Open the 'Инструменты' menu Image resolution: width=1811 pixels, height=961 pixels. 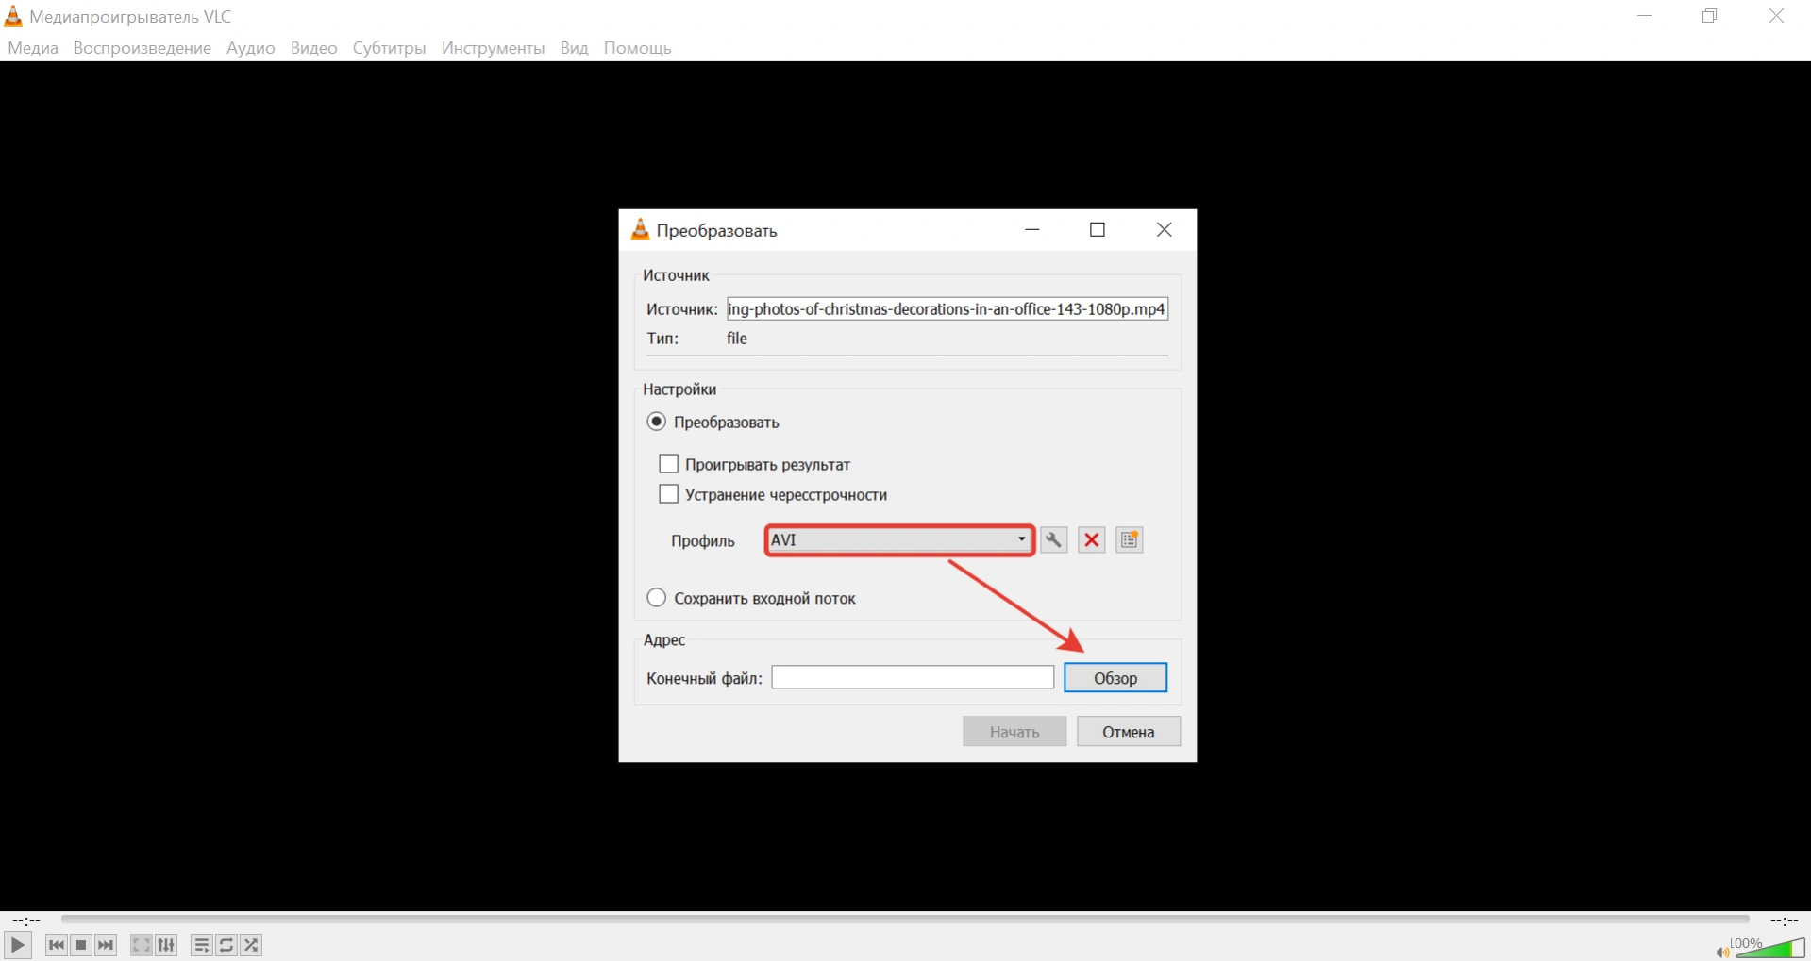(493, 48)
